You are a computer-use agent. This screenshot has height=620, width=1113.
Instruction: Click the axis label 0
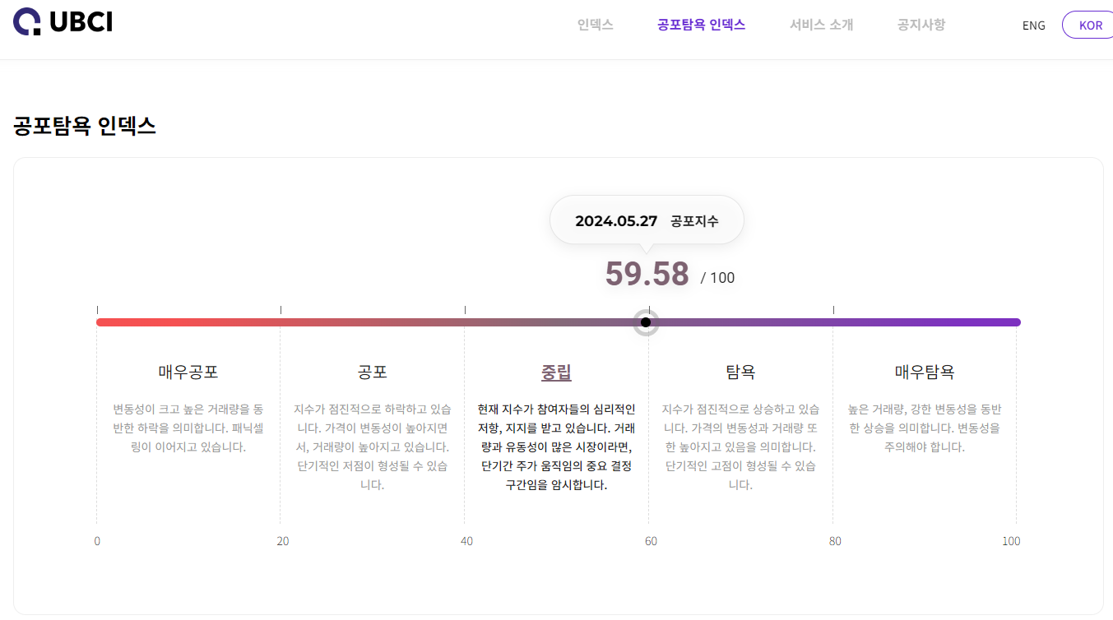(x=97, y=541)
